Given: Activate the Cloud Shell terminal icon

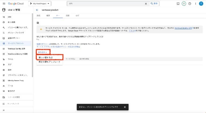Looking at the screenshot, I should tap(178, 4).
